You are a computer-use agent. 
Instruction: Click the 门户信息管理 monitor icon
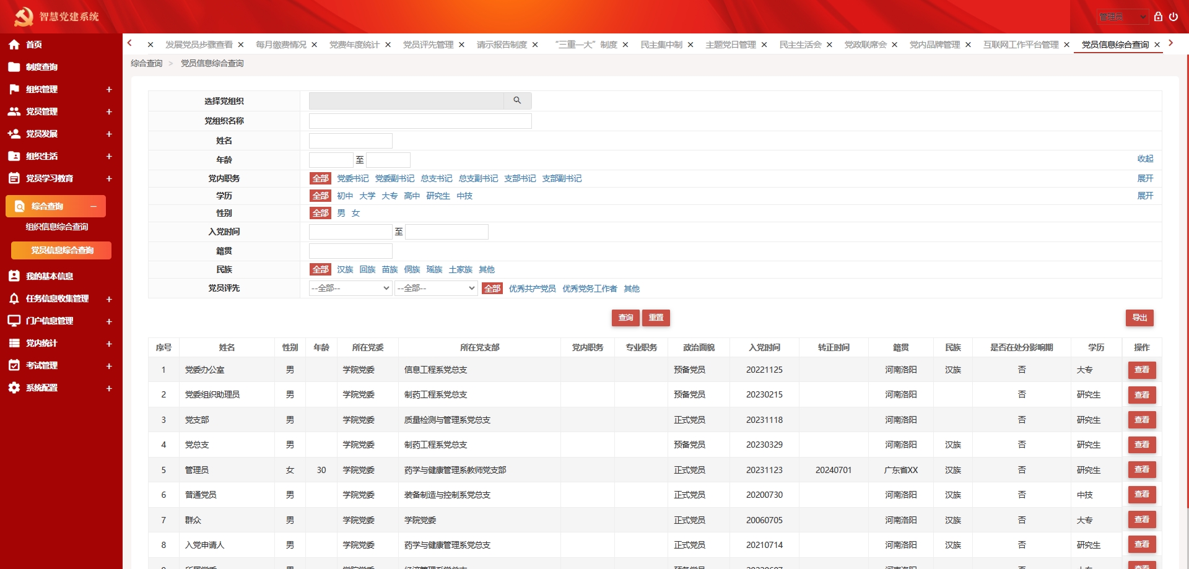(14, 321)
